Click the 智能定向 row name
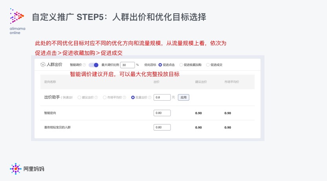Viewport: 327px width, 181px height. (50, 113)
